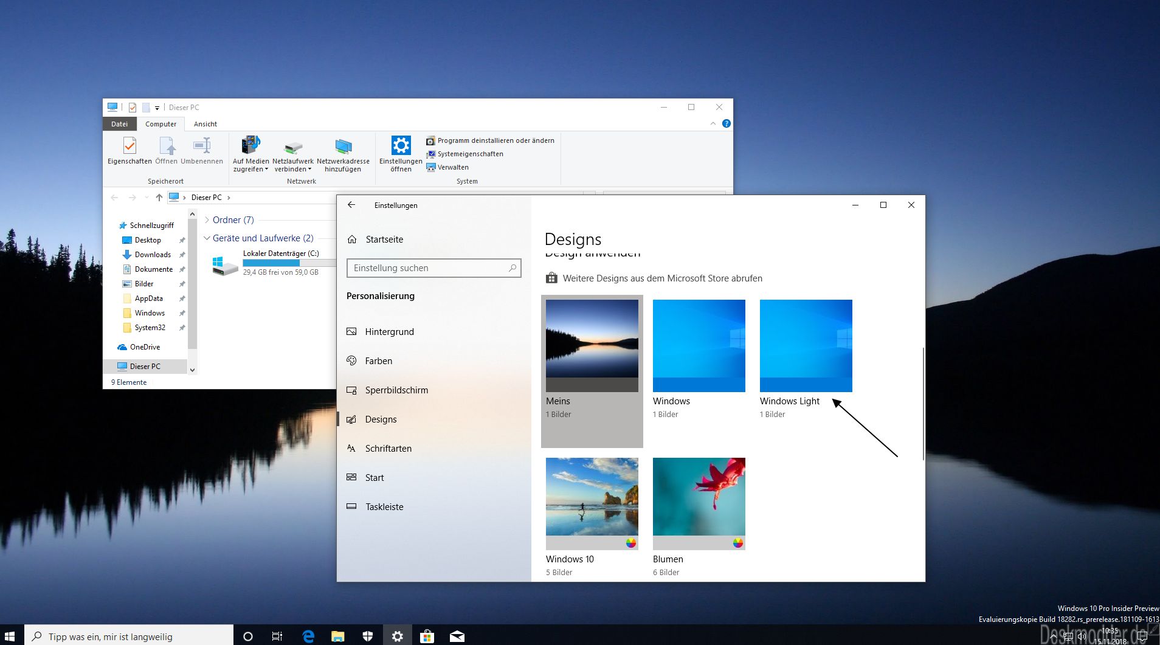The image size is (1160, 645).
Task: Open Task View on taskbar
Action: [277, 636]
